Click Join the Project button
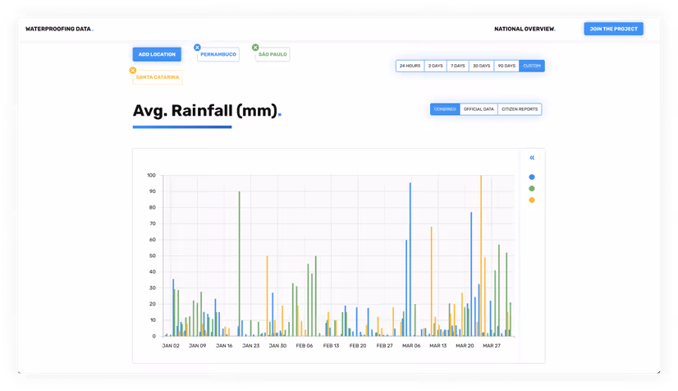This screenshot has width=678, height=391. point(614,29)
